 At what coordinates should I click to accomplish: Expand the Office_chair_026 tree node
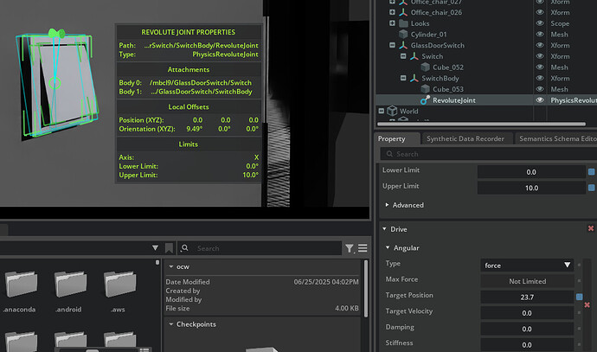pyautogui.click(x=392, y=12)
